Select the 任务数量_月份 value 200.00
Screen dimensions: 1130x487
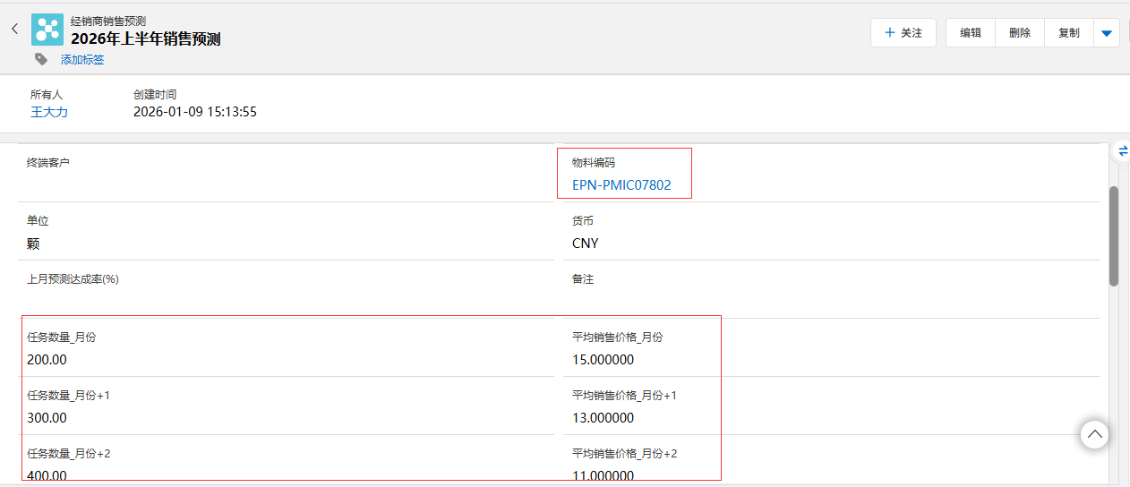click(x=47, y=360)
